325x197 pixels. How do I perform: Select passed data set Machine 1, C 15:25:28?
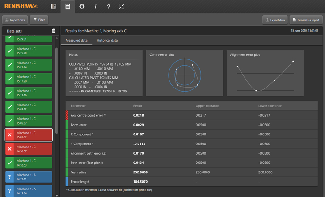pyautogui.click(x=29, y=51)
